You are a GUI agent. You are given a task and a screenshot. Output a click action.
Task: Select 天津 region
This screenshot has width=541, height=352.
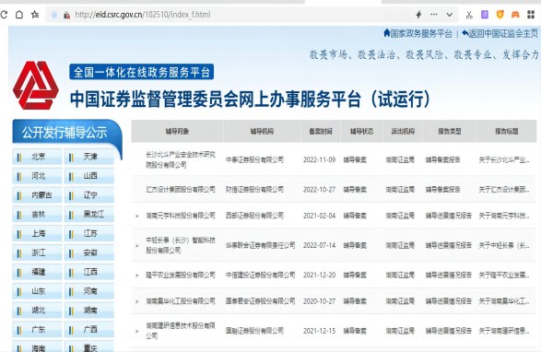[89, 157]
